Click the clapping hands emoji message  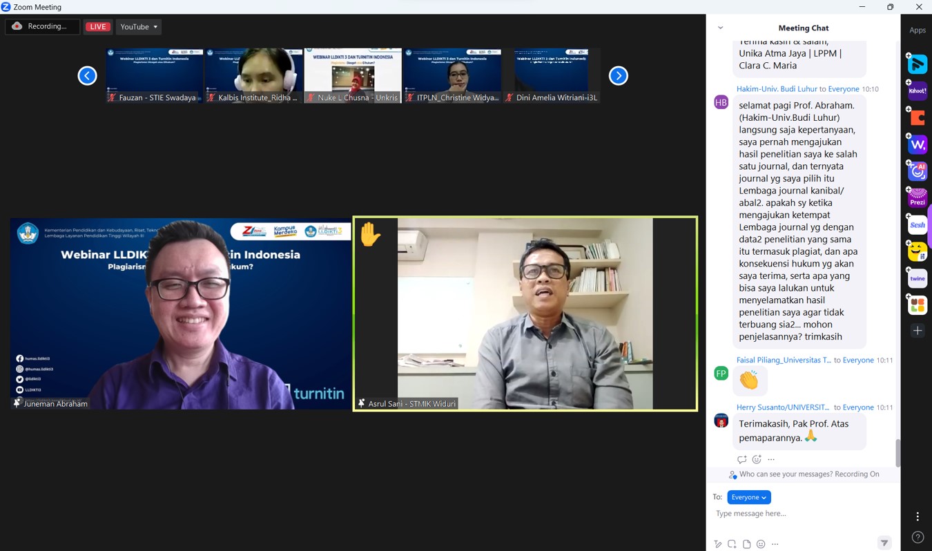(x=749, y=380)
